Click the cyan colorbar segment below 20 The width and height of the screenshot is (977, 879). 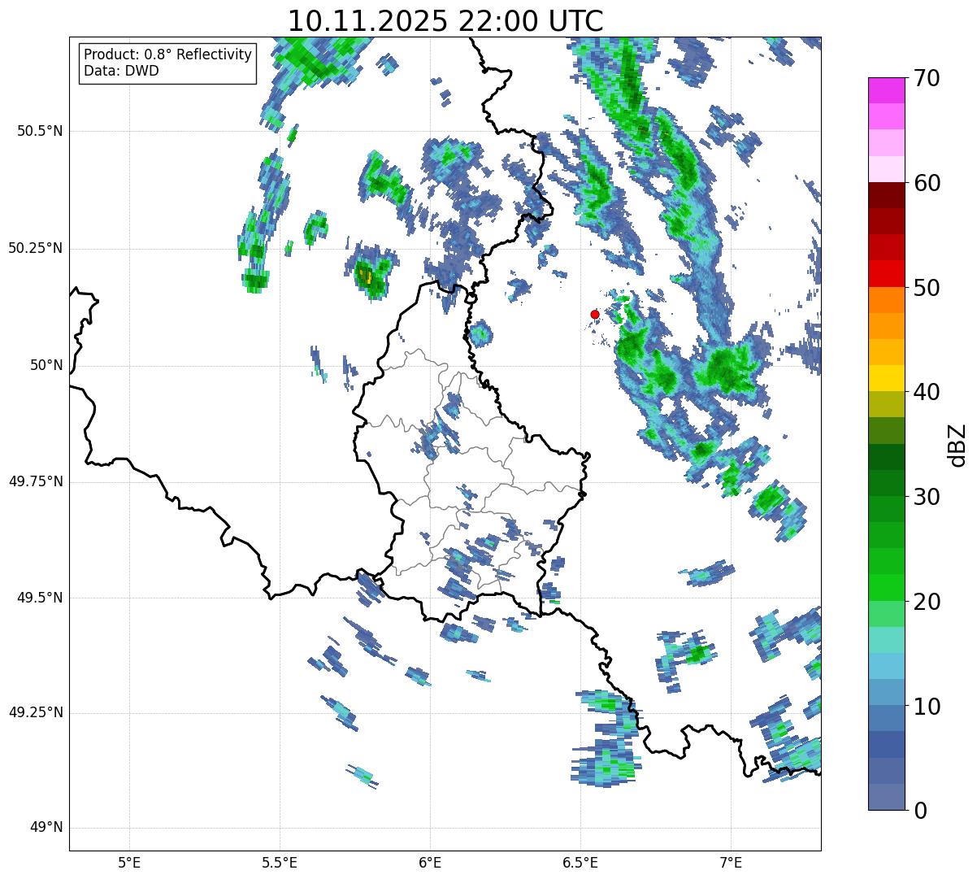[x=886, y=640]
